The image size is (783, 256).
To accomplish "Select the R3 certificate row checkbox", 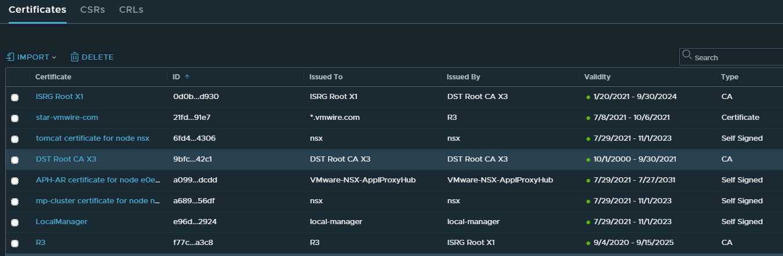I will pos(14,243).
